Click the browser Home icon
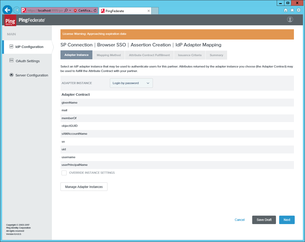 click(285, 10)
